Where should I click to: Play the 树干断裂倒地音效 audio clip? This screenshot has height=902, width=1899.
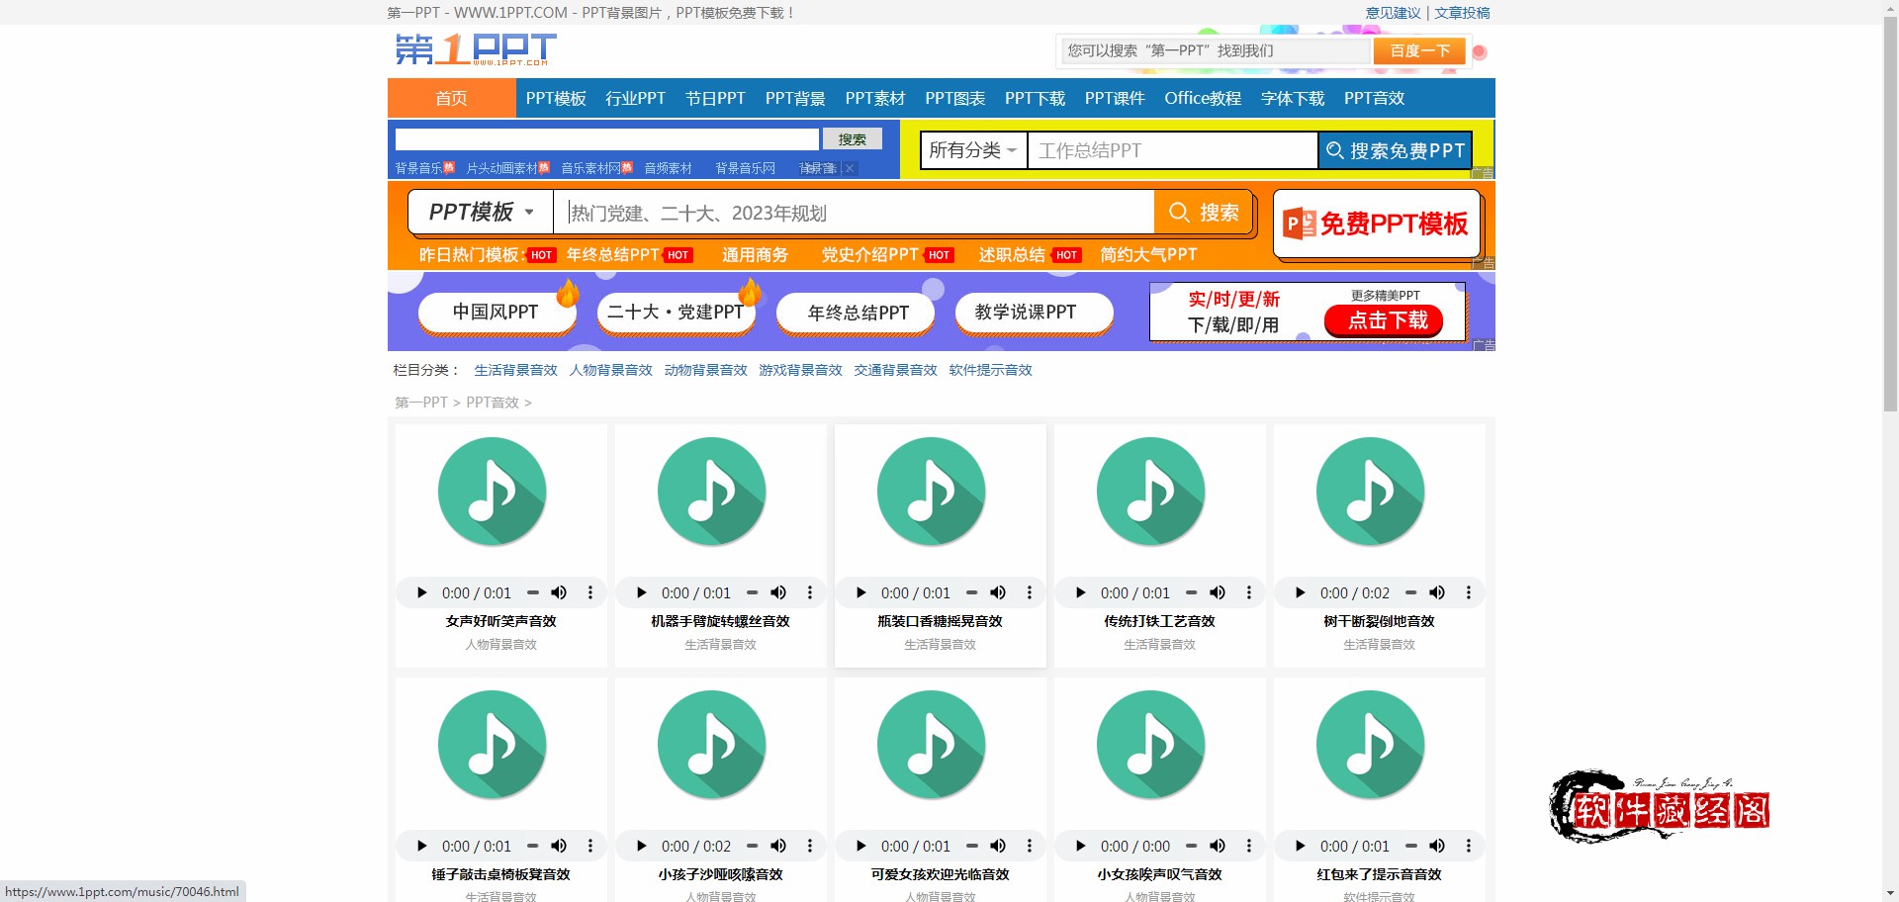click(x=1301, y=593)
